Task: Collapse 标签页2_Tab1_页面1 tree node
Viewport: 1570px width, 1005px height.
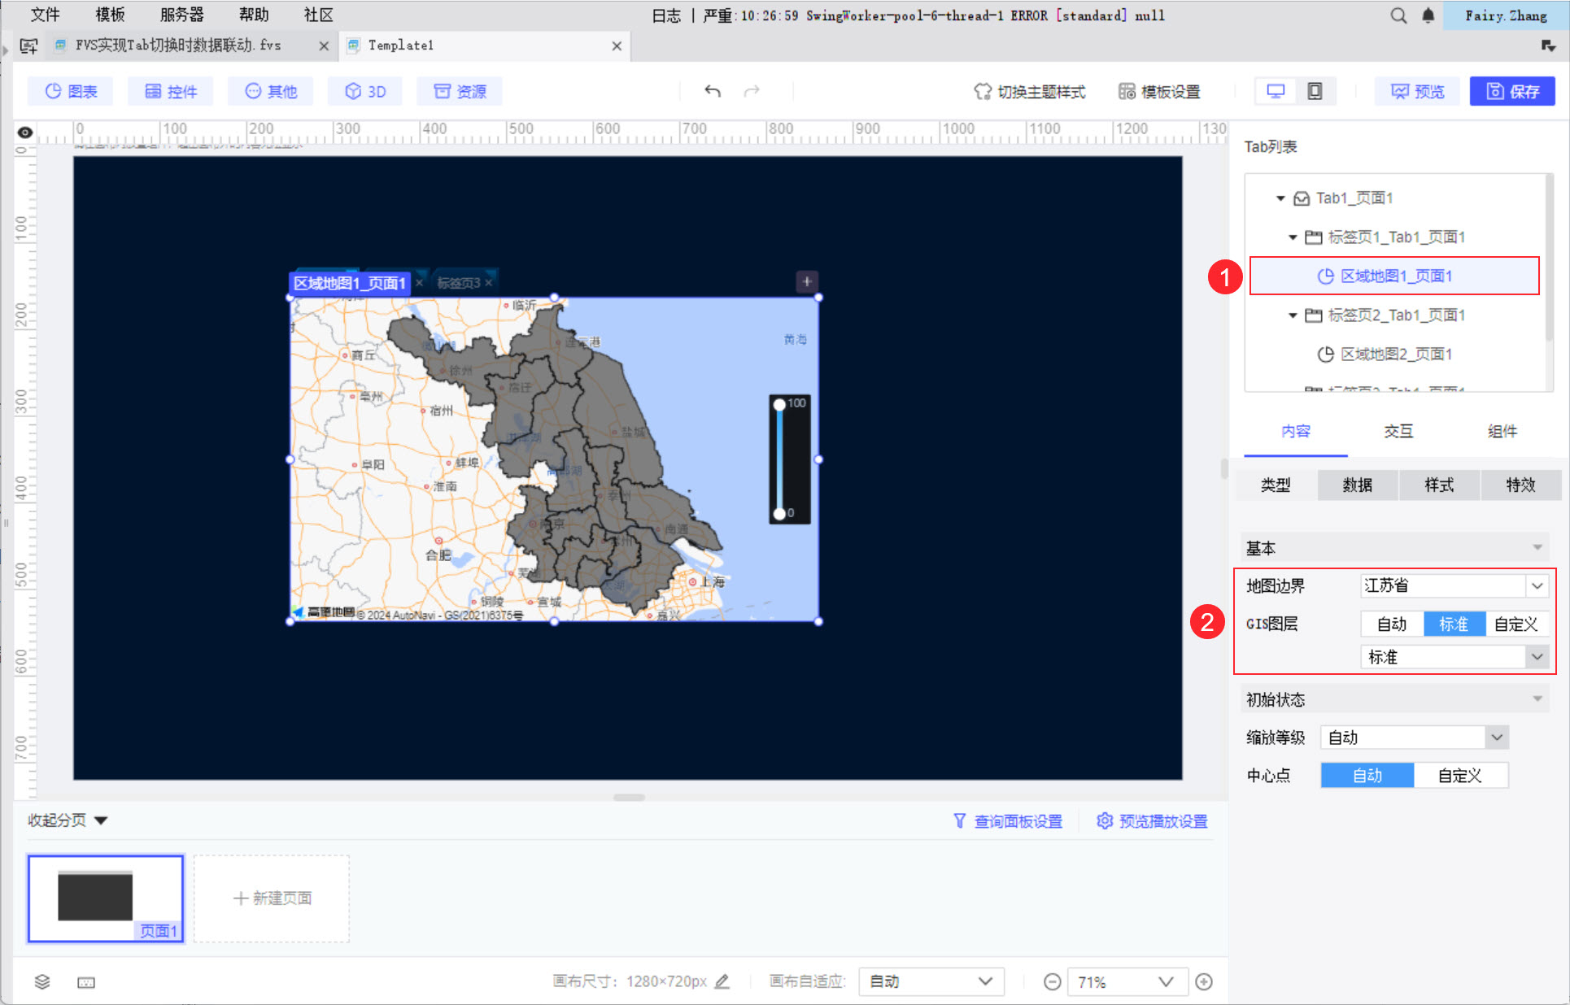Action: 1293,315
